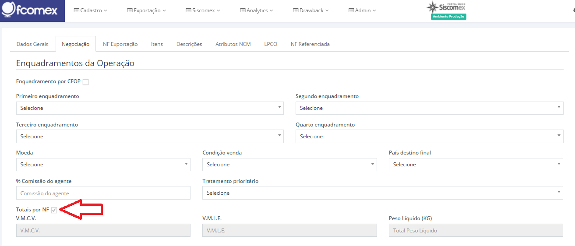Click the Siscomex Portal Único logo
Viewport: 575px width, 246px height.
click(x=446, y=7)
